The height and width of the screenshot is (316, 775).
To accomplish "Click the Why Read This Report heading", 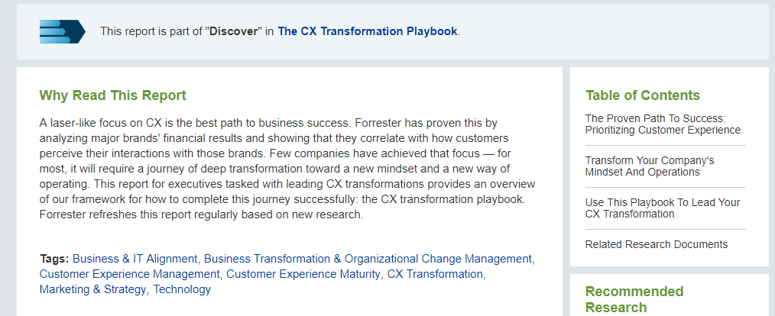I will [112, 95].
